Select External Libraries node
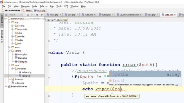Viewport: 184px width, 103px height. click(x=17, y=86)
